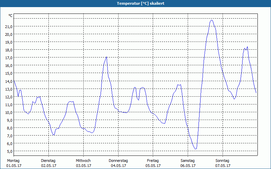Click the Freitag 05.05.17 axis label
Viewport: 271px width, 169px height.
coord(153,163)
